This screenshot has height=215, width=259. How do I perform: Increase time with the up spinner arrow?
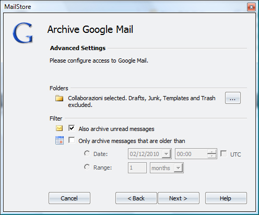coord(211,152)
